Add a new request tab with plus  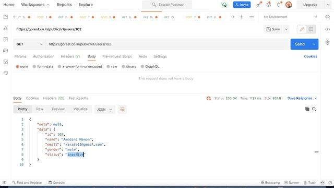point(241,17)
